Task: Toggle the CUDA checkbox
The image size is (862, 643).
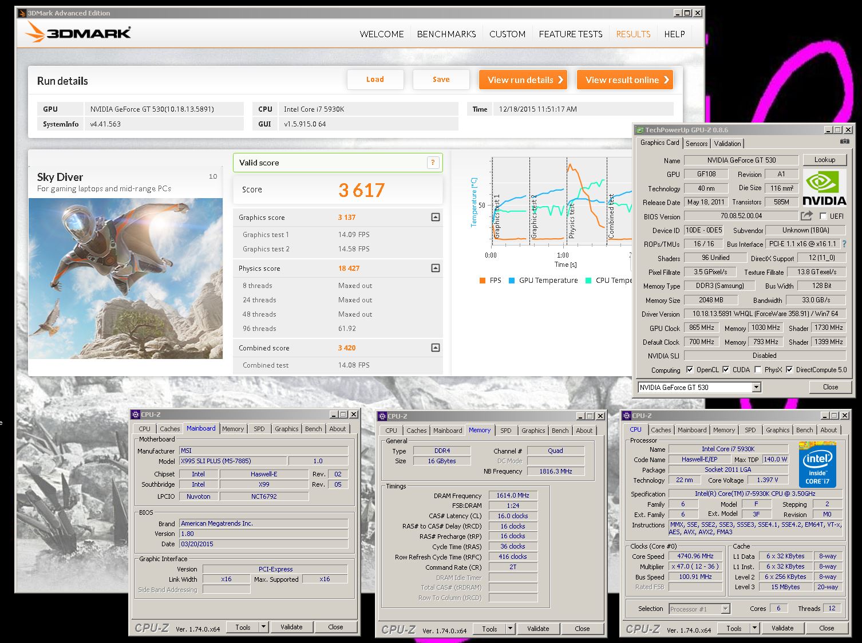Action: click(726, 370)
